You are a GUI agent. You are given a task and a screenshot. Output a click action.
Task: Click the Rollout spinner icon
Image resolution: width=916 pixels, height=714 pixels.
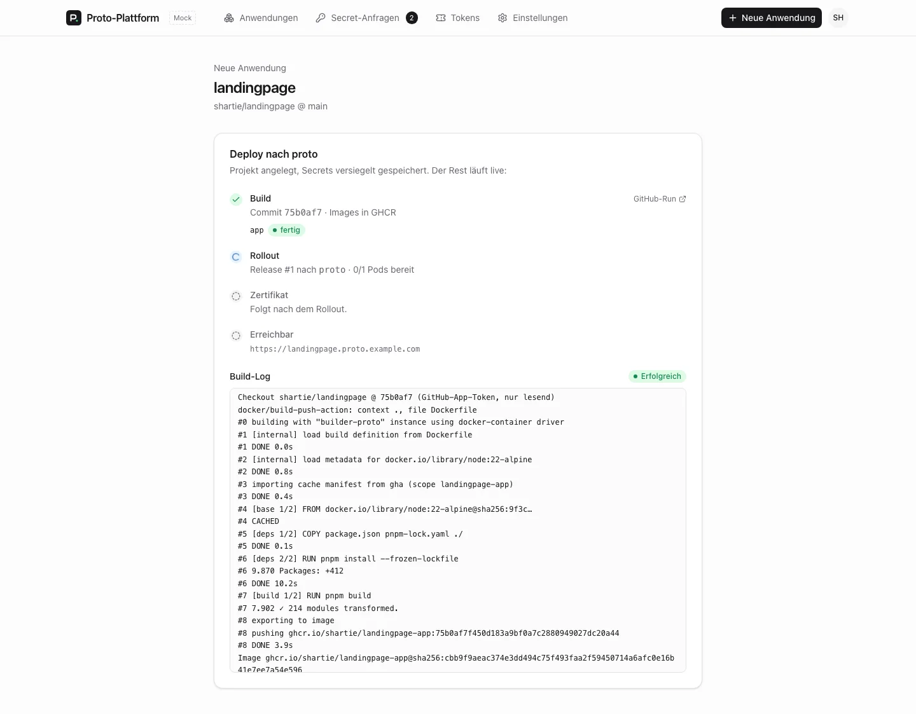click(x=236, y=257)
